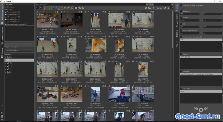The image size is (223, 122).
Task: Open recent folders dropdown F:\DCIM\101MSDCF
Action: point(19,50)
